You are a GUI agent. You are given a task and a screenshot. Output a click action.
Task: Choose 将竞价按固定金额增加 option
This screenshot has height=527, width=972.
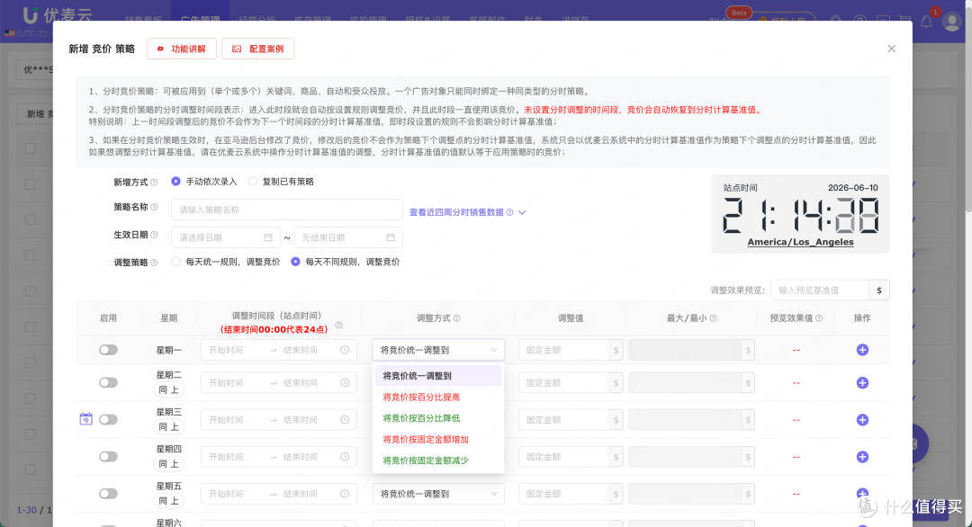[438, 439]
